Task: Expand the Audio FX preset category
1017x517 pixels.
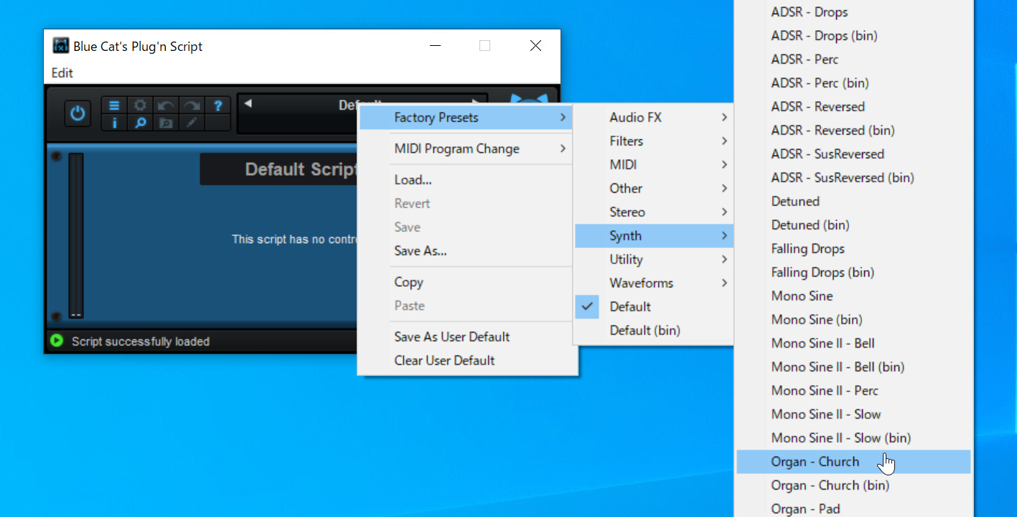Action: point(653,118)
